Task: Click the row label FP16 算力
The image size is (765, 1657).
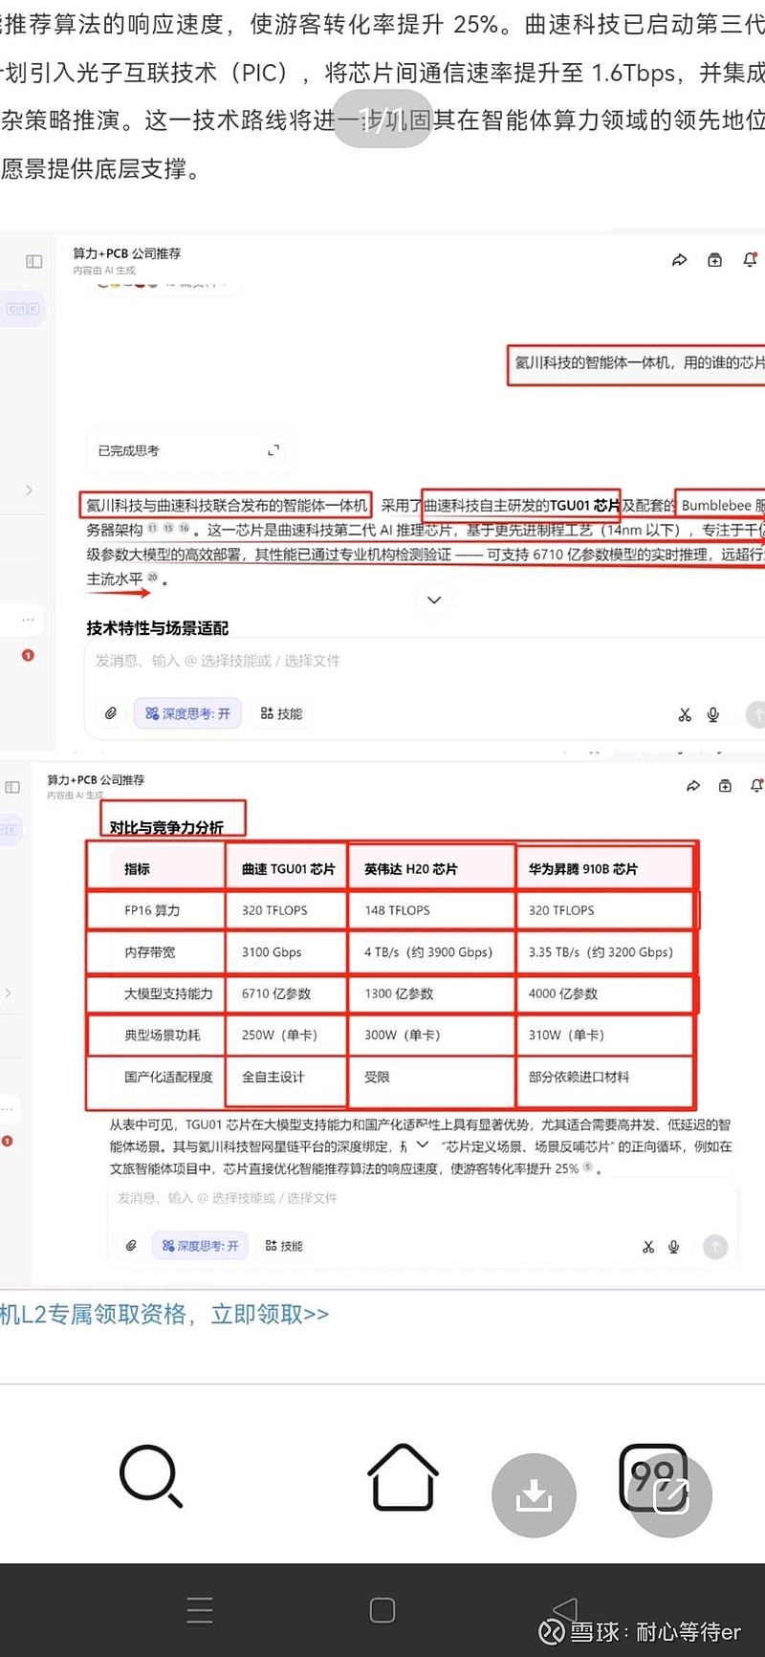Action: (152, 910)
